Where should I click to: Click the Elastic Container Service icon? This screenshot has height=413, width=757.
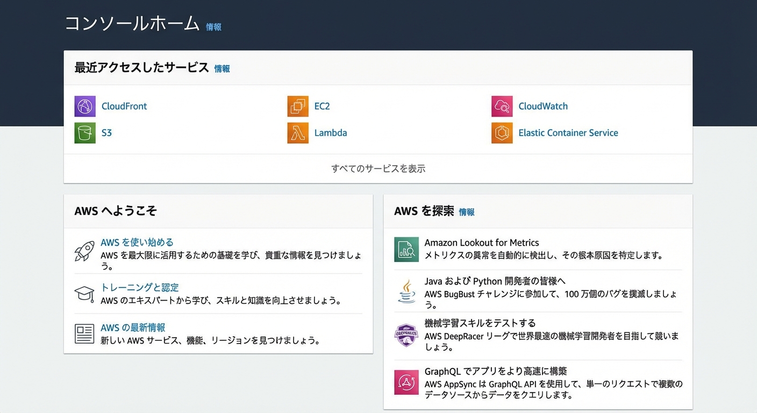(502, 133)
